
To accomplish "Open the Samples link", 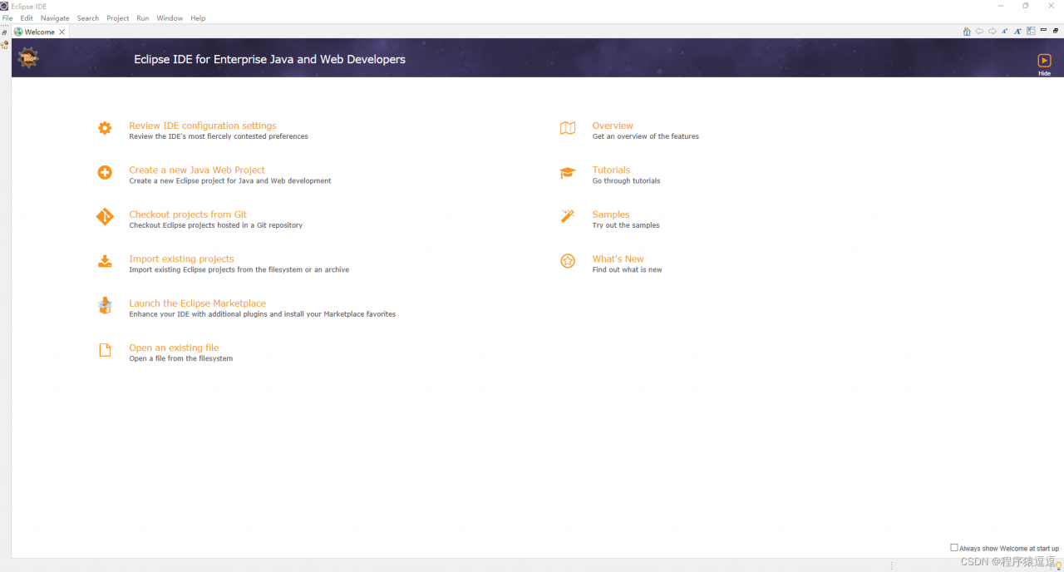I will pos(611,214).
